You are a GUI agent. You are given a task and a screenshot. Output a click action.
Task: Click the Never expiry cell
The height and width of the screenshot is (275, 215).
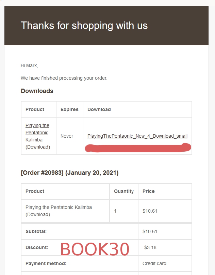click(x=67, y=136)
